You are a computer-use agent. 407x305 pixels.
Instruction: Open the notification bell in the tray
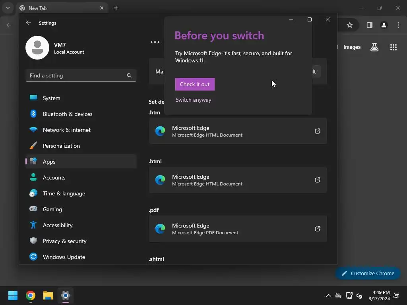pyautogui.click(x=396, y=295)
